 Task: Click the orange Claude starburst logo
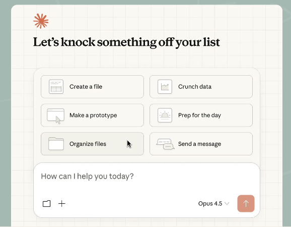coord(41,21)
